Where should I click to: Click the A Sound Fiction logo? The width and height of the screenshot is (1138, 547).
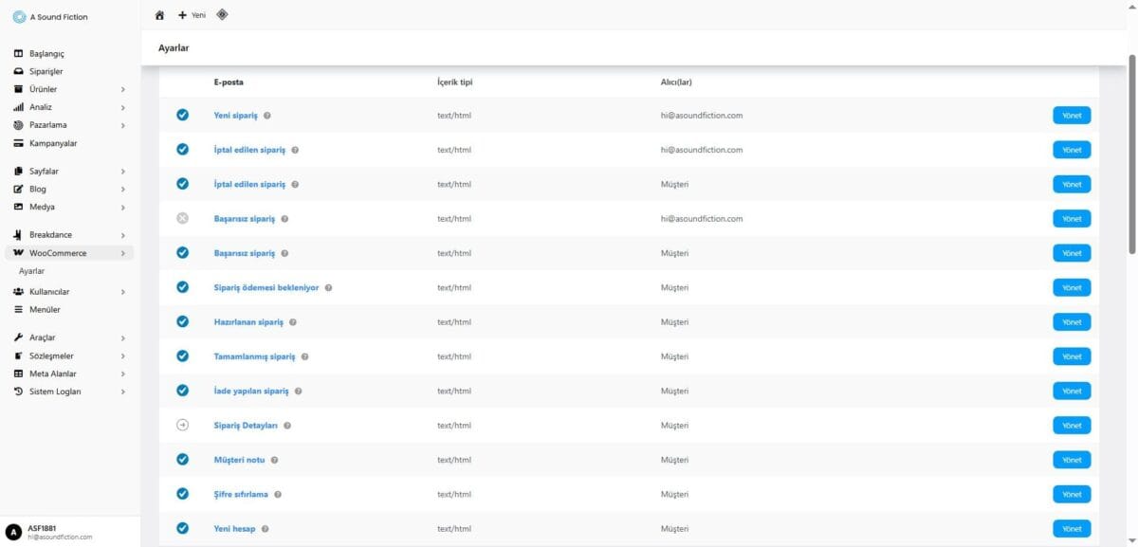19,16
